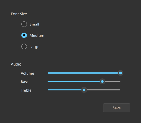The width and height of the screenshot is (141, 123).
Task: Click the Volume label text
Action: point(27,73)
